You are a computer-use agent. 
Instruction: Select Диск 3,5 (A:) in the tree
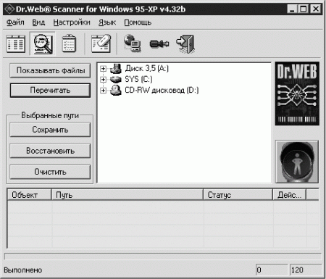click(x=147, y=69)
